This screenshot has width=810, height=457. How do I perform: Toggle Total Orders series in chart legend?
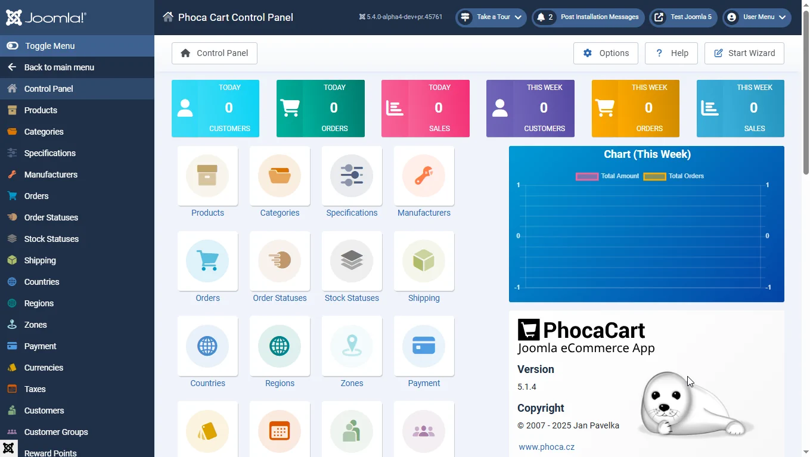pos(674,176)
